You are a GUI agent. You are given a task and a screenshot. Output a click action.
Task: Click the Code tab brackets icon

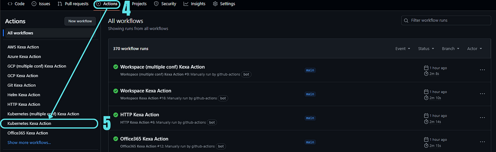[x=10, y=4]
